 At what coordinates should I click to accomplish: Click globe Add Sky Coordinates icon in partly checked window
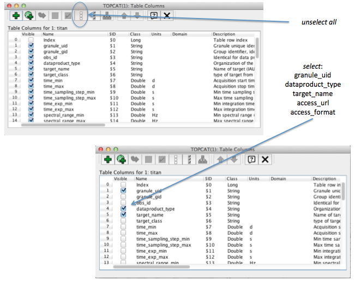(121, 159)
